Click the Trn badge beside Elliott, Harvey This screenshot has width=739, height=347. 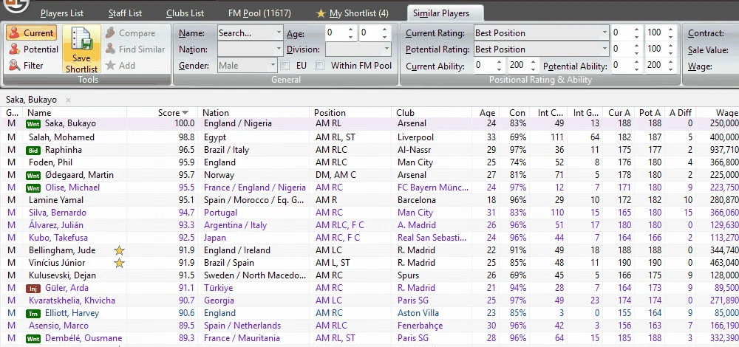[x=33, y=313]
